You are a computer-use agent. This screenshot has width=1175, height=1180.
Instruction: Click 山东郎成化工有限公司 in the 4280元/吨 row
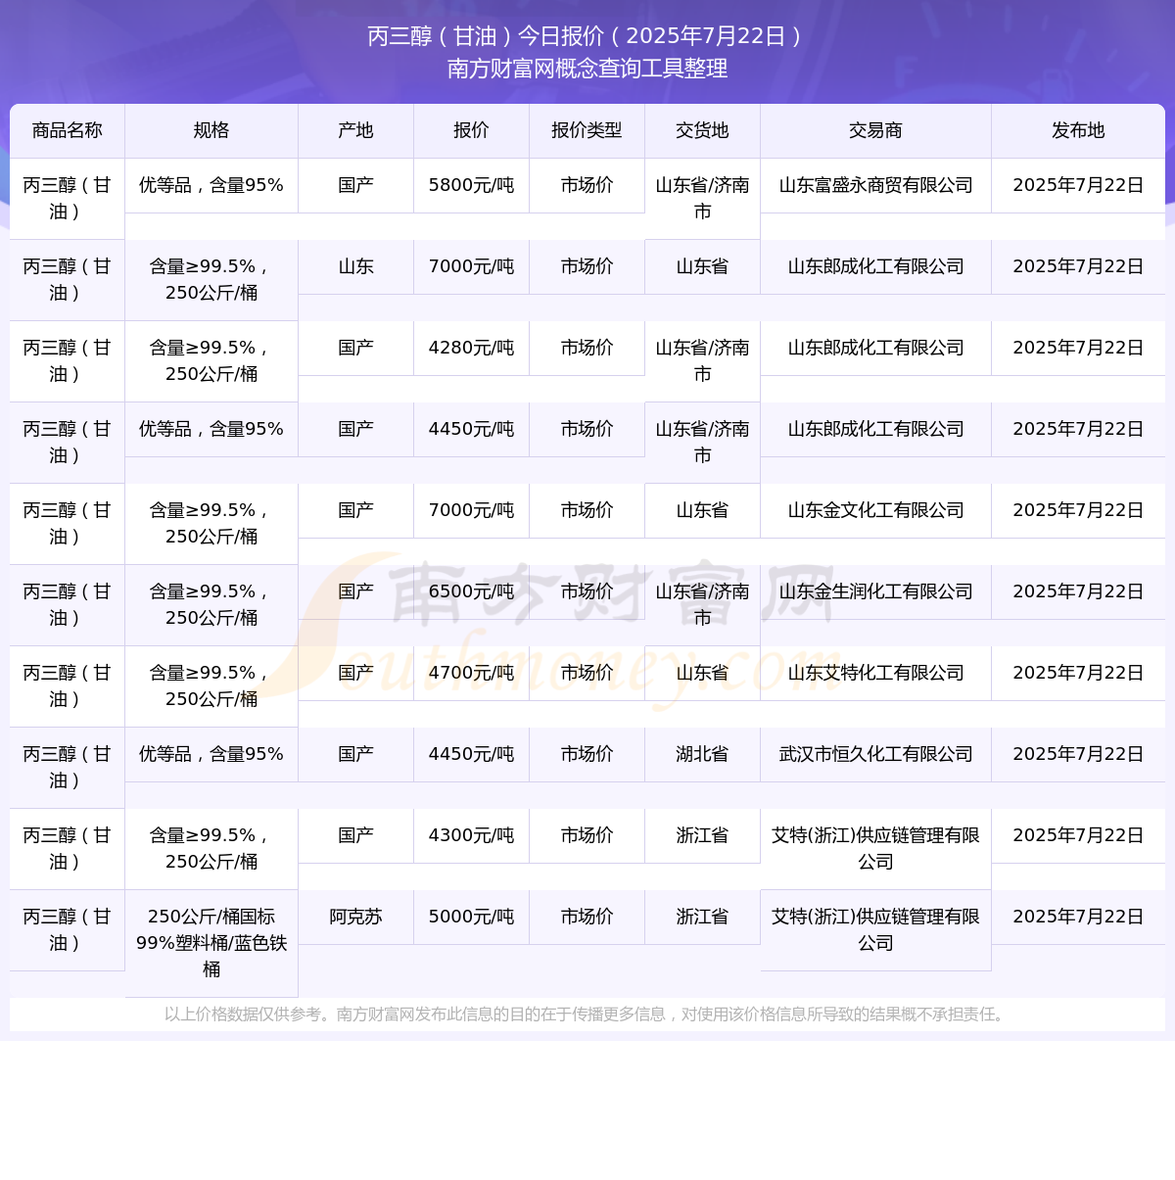[875, 348]
